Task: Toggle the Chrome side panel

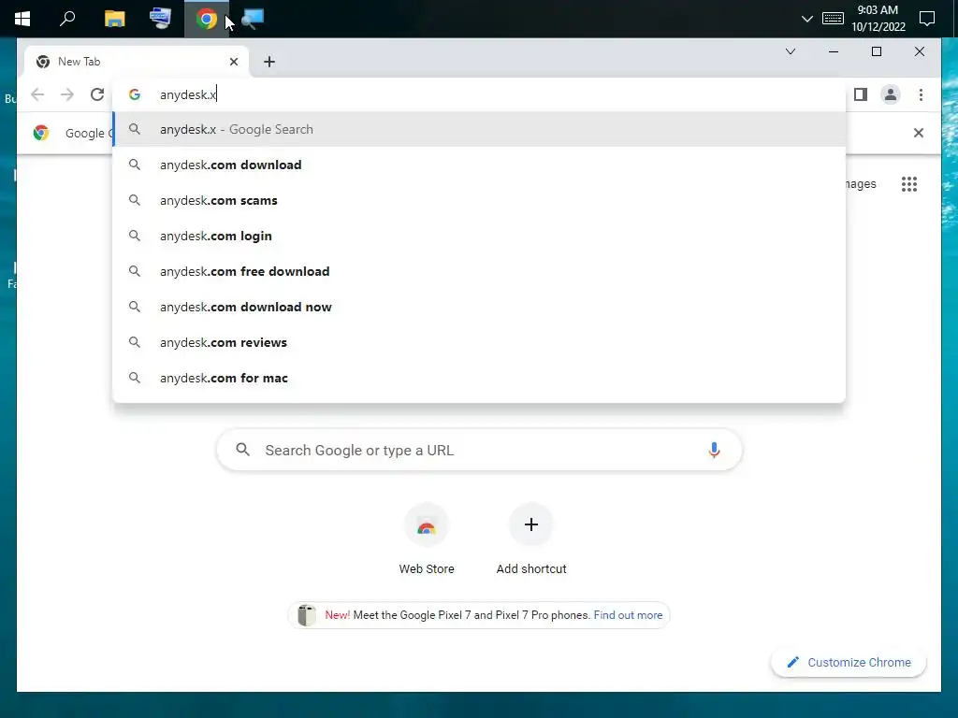Action: (861, 94)
